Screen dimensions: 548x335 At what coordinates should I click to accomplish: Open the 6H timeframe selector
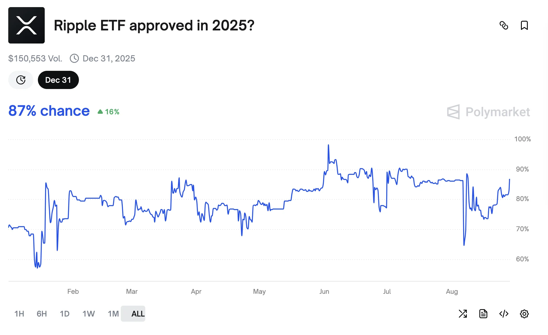click(x=42, y=314)
